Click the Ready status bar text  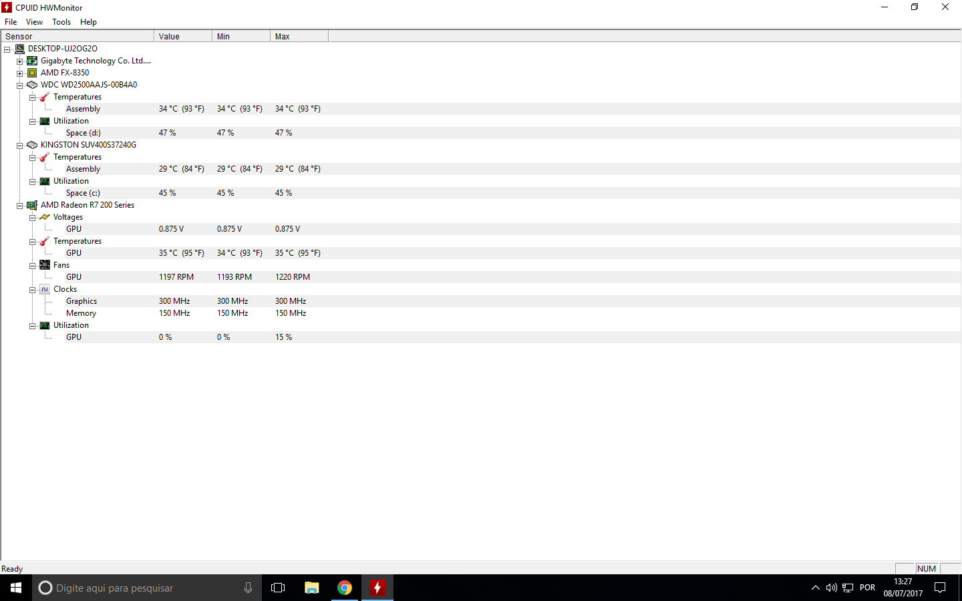coord(12,569)
